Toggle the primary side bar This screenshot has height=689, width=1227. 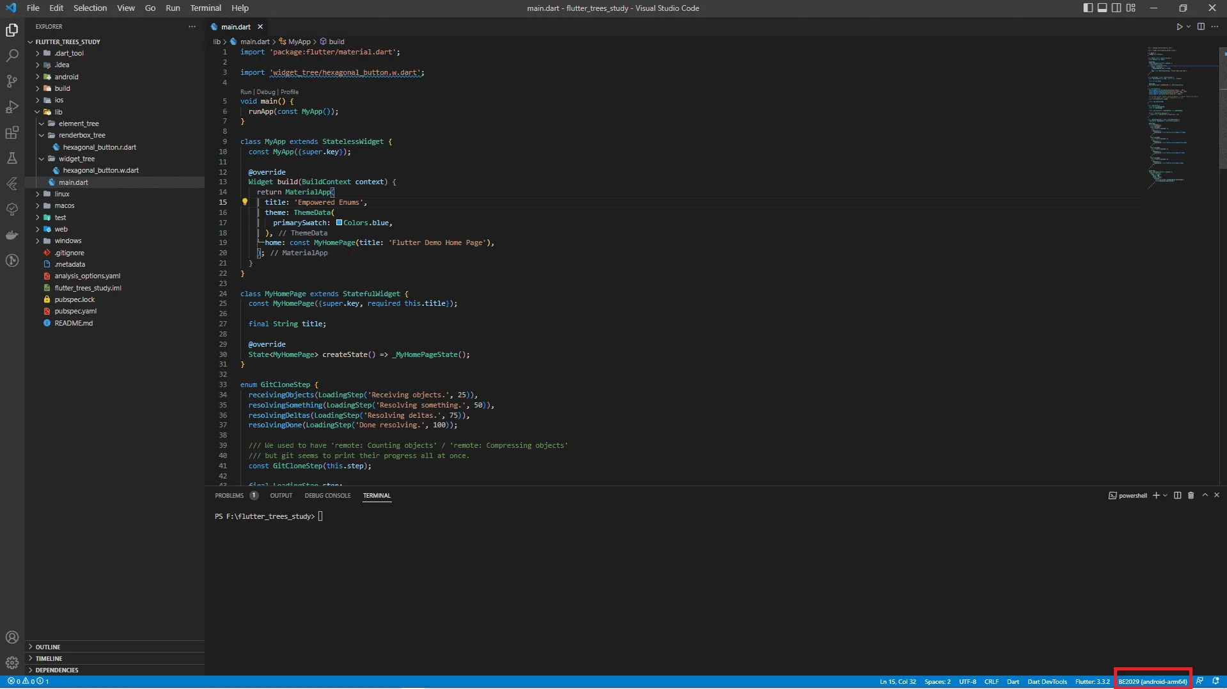[1088, 8]
